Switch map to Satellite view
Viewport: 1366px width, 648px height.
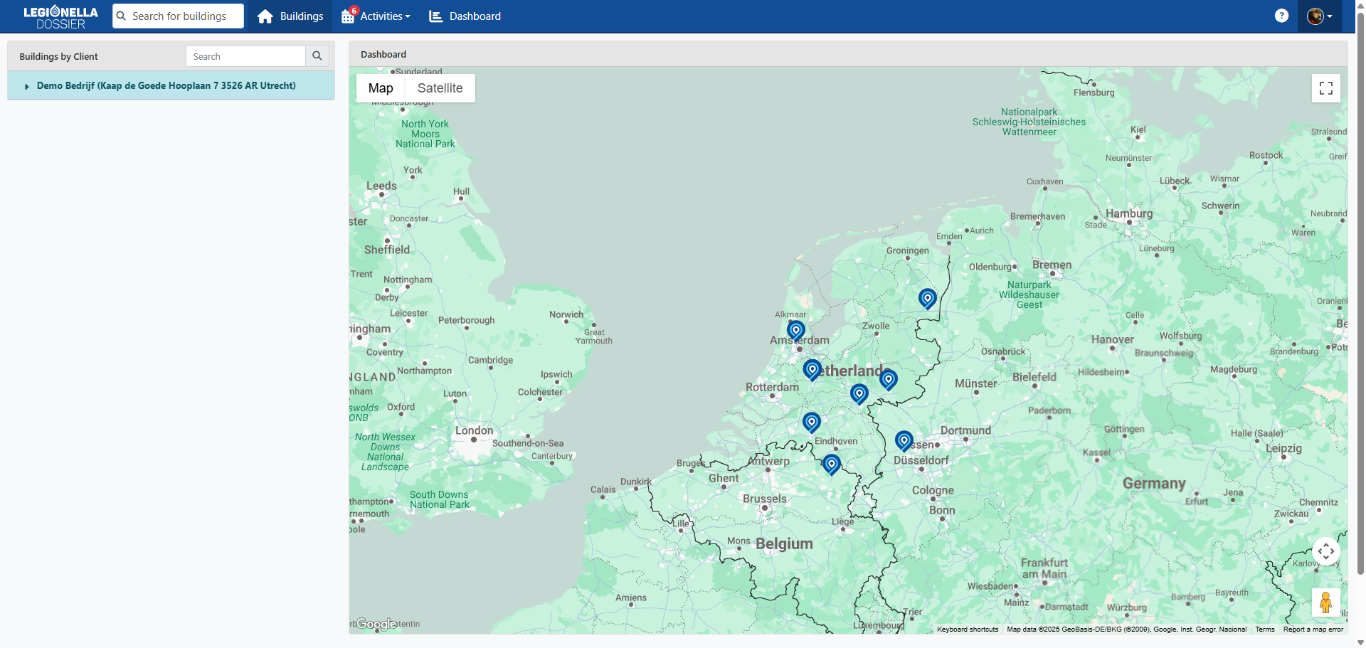(x=440, y=88)
